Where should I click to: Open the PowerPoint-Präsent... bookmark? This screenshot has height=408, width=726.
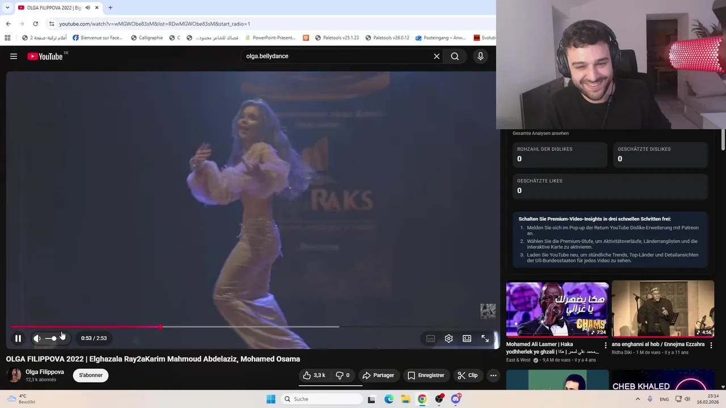point(269,38)
